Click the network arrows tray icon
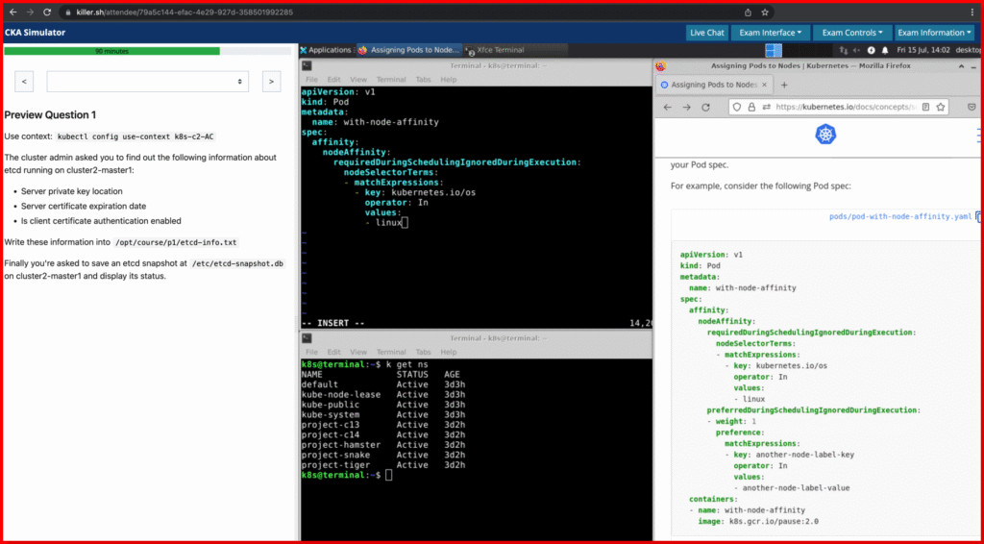The width and height of the screenshot is (984, 544). click(844, 50)
